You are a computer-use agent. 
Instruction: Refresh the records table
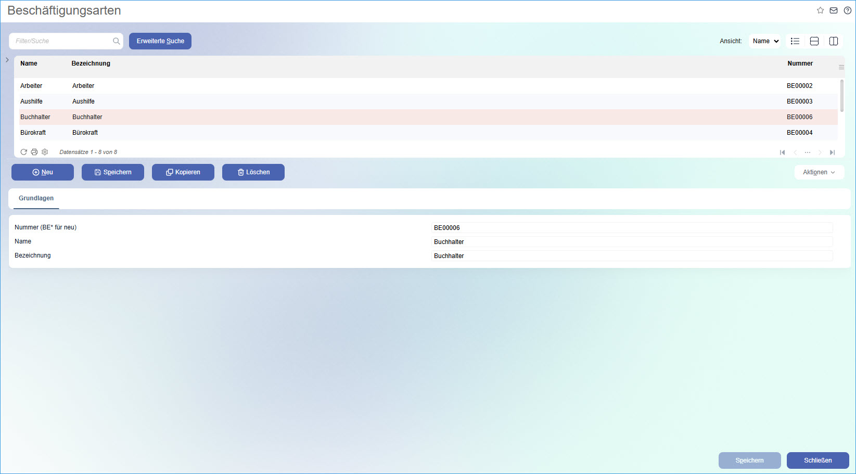(x=23, y=152)
